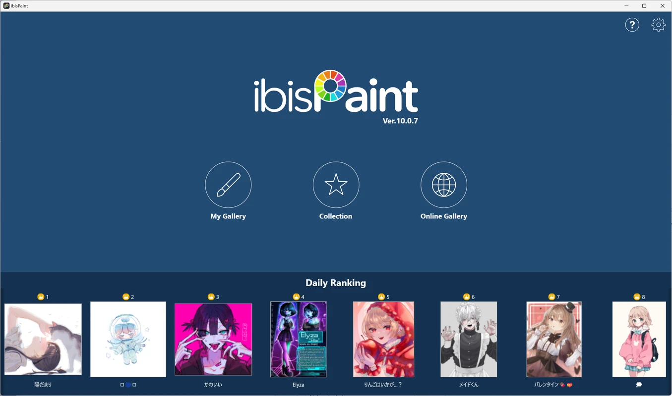Image resolution: width=672 pixels, height=396 pixels.
Task: Click the Daily Ranking heading
Action: (336, 283)
